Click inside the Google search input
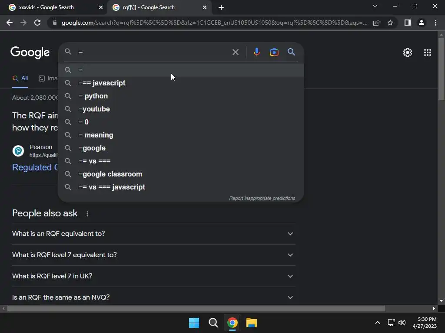Image resolution: width=445 pixels, height=333 pixels. [x=153, y=52]
